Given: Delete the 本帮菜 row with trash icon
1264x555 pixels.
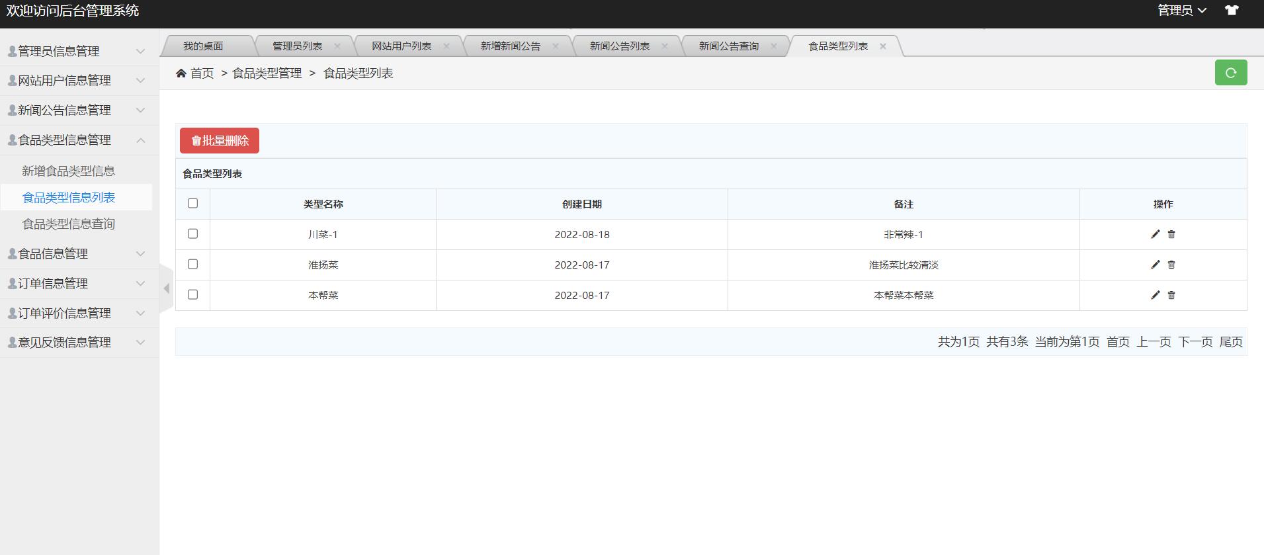Looking at the screenshot, I should tap(1171, 295).
